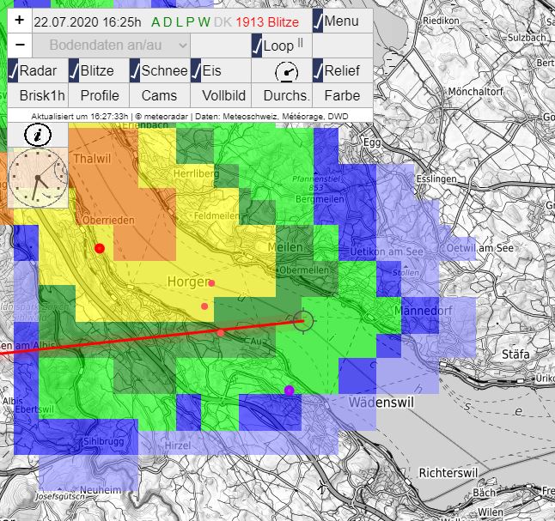Click the grayed-out DK country code
The width and height of the screenshot is (555, 521).
click(x=223, y=22)
